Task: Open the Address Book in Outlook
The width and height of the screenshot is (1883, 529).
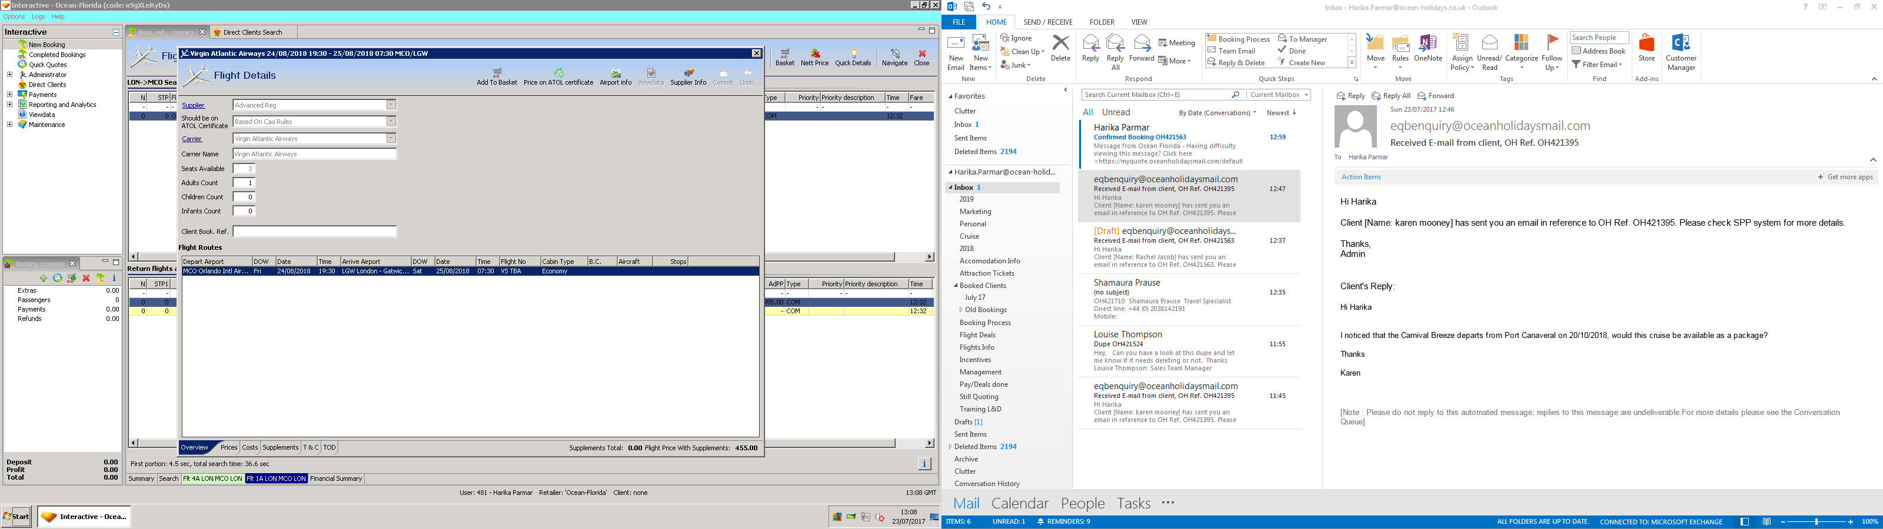Action: click(1599, 51)
